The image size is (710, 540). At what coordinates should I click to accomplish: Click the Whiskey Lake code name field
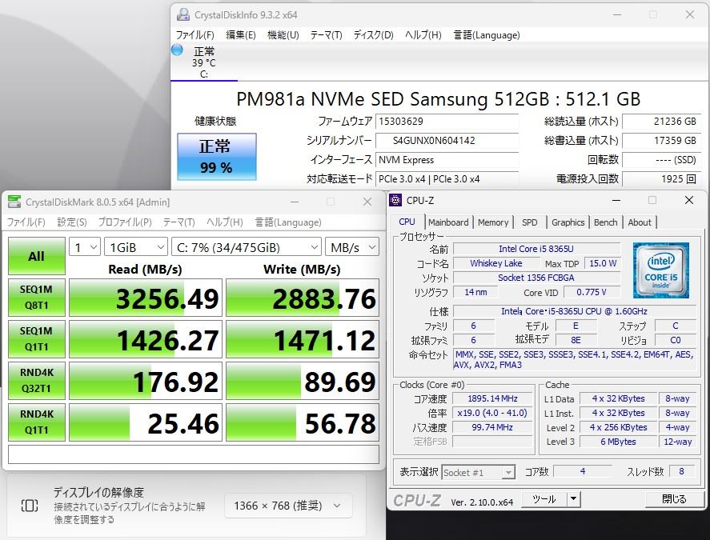[496, 263]
